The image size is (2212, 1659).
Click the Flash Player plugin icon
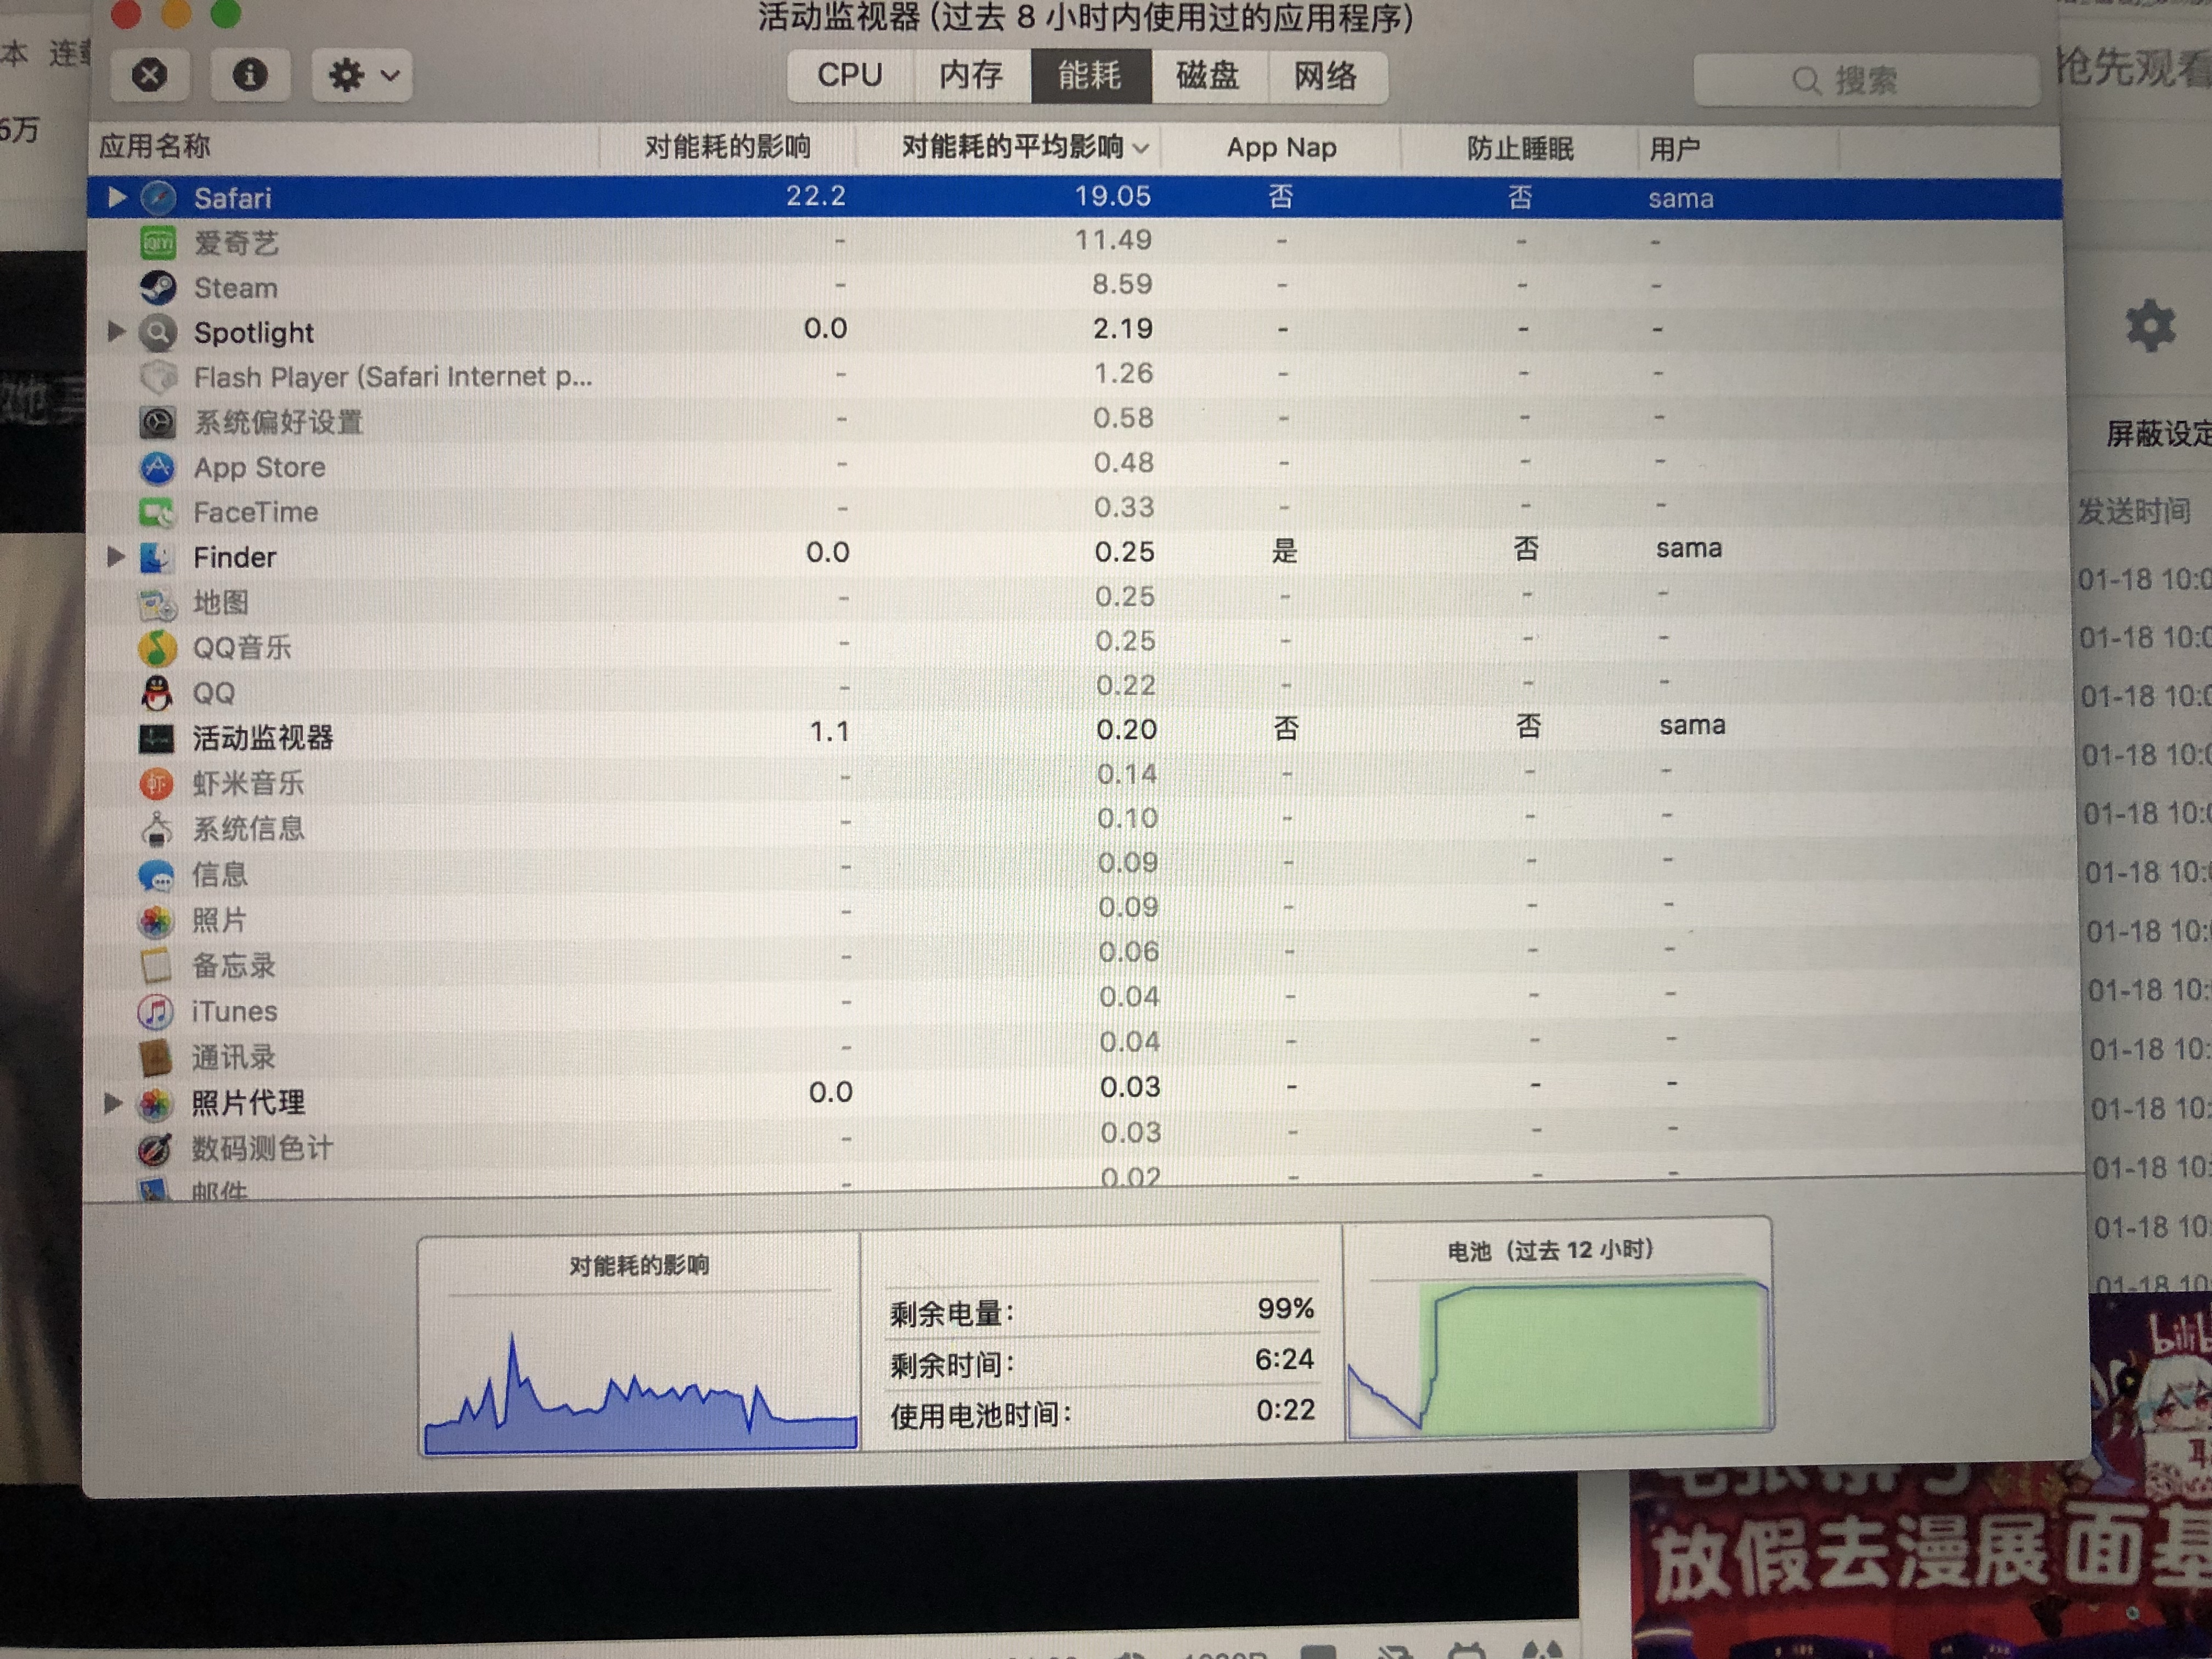[158, 377]
